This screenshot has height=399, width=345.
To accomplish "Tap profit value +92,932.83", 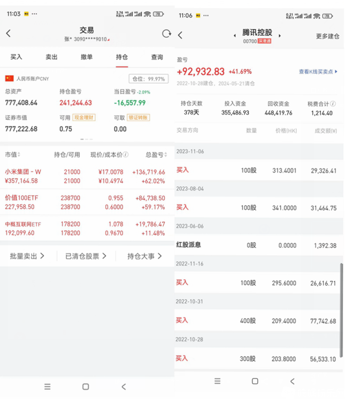I will coord(201,72).
